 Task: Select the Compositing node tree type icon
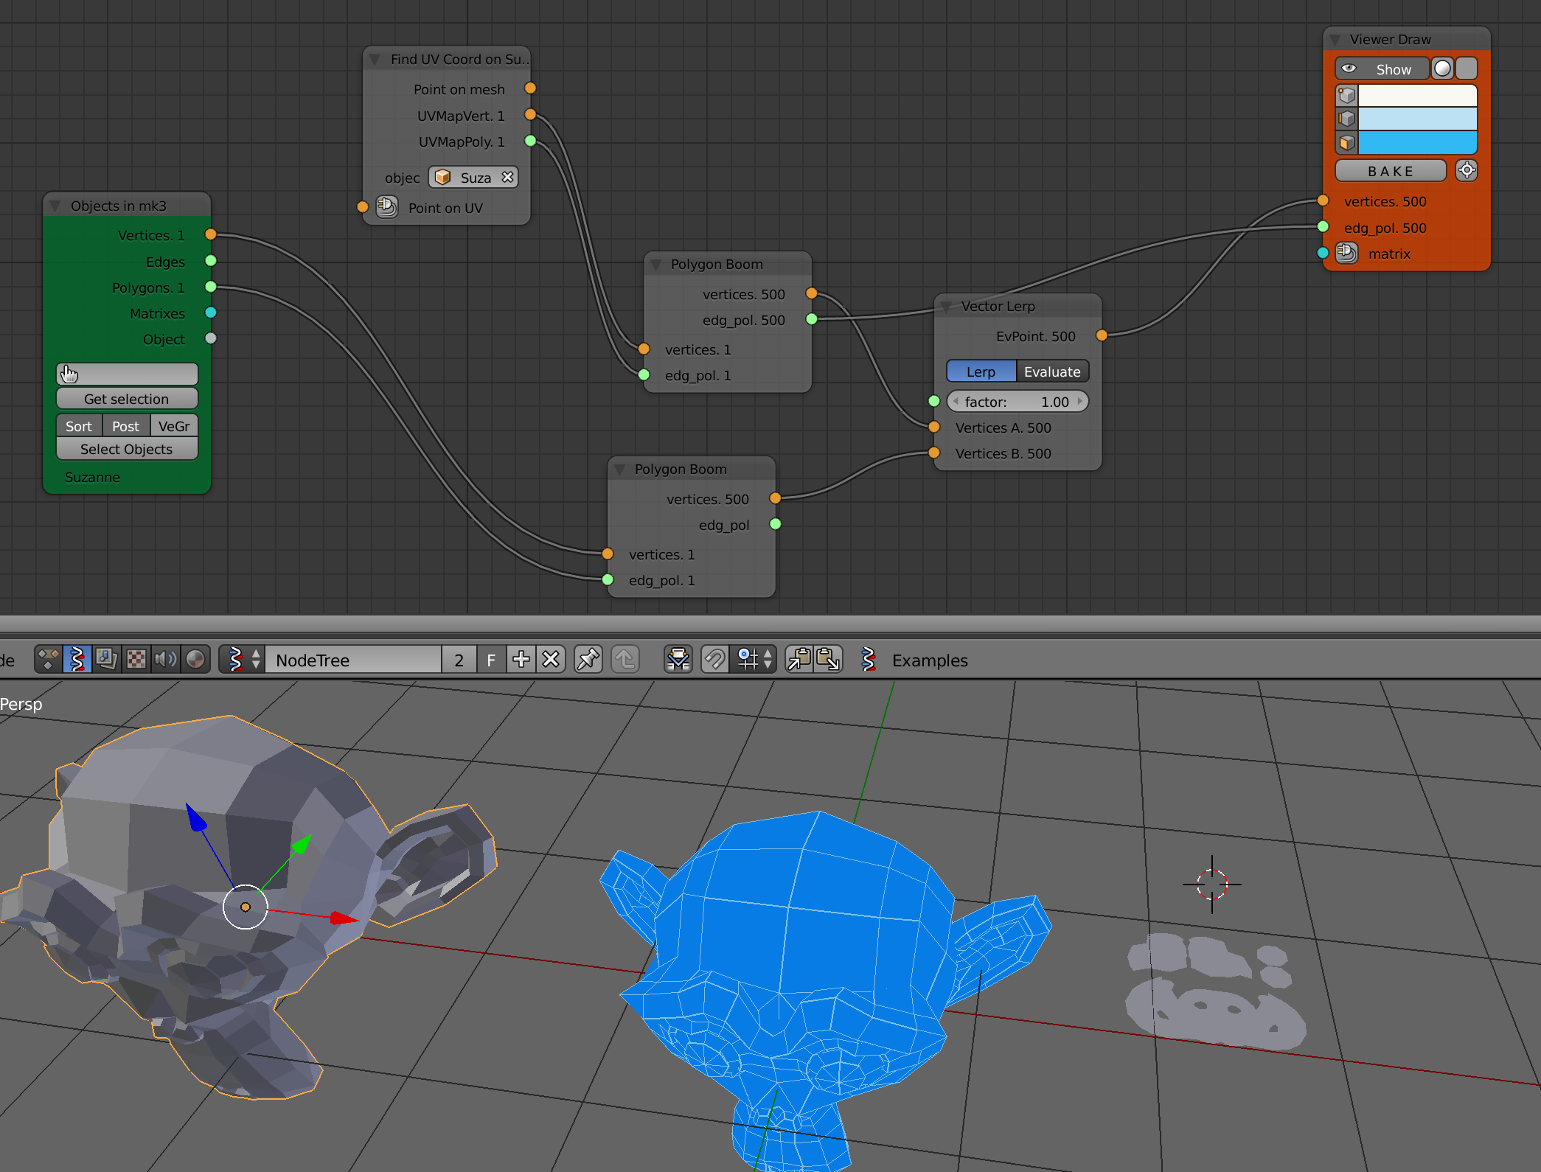coord(106,659)
